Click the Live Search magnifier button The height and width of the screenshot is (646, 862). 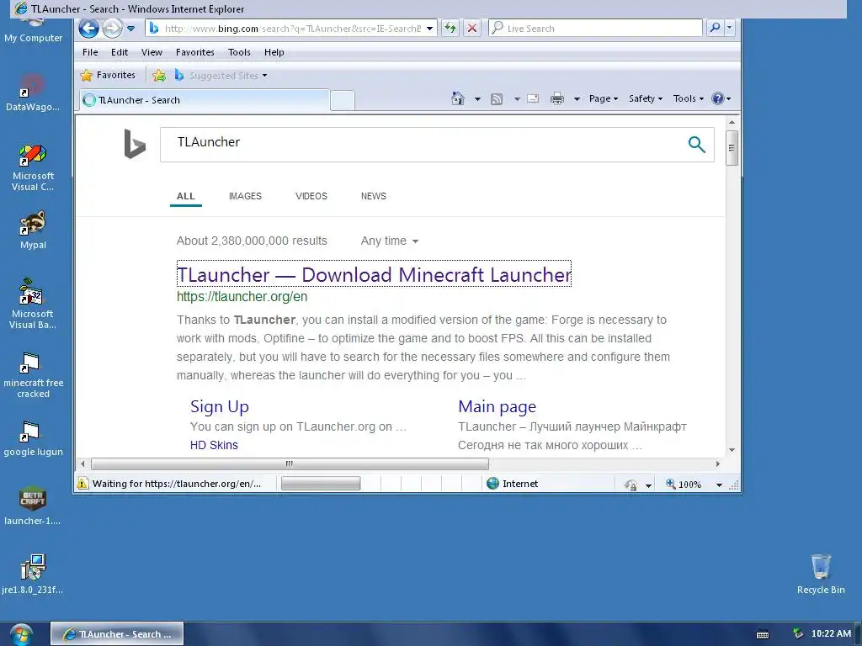click(715, 28)
